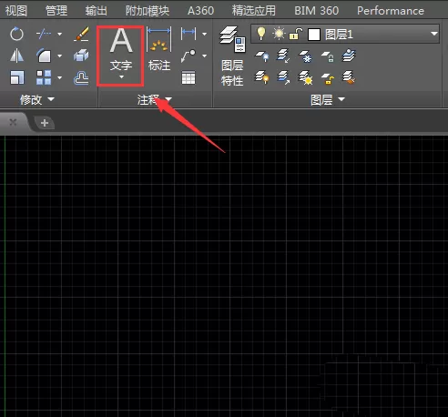Screen dimensions: 448x417
Task: Open the Fillet tool dropdown arrow
Action: click(60, 56)
